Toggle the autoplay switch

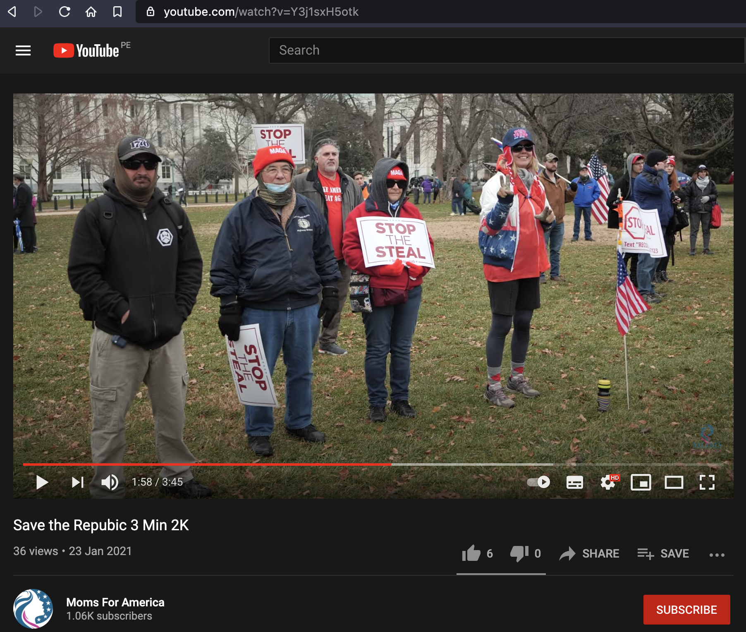(538, 482)
